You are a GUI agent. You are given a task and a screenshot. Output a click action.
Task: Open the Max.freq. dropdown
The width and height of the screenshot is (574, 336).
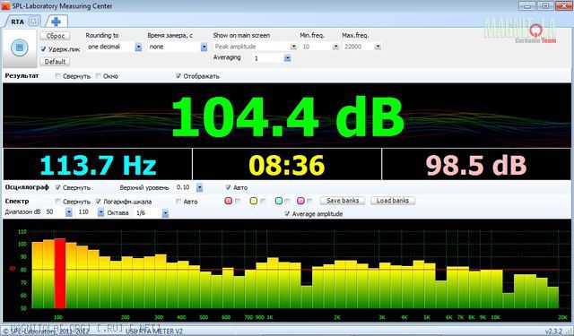coord(378,47)
